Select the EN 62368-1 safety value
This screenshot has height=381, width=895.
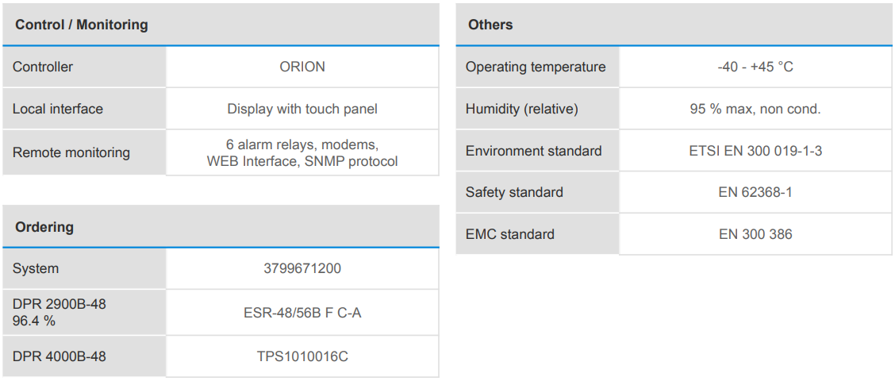point(755,192)
